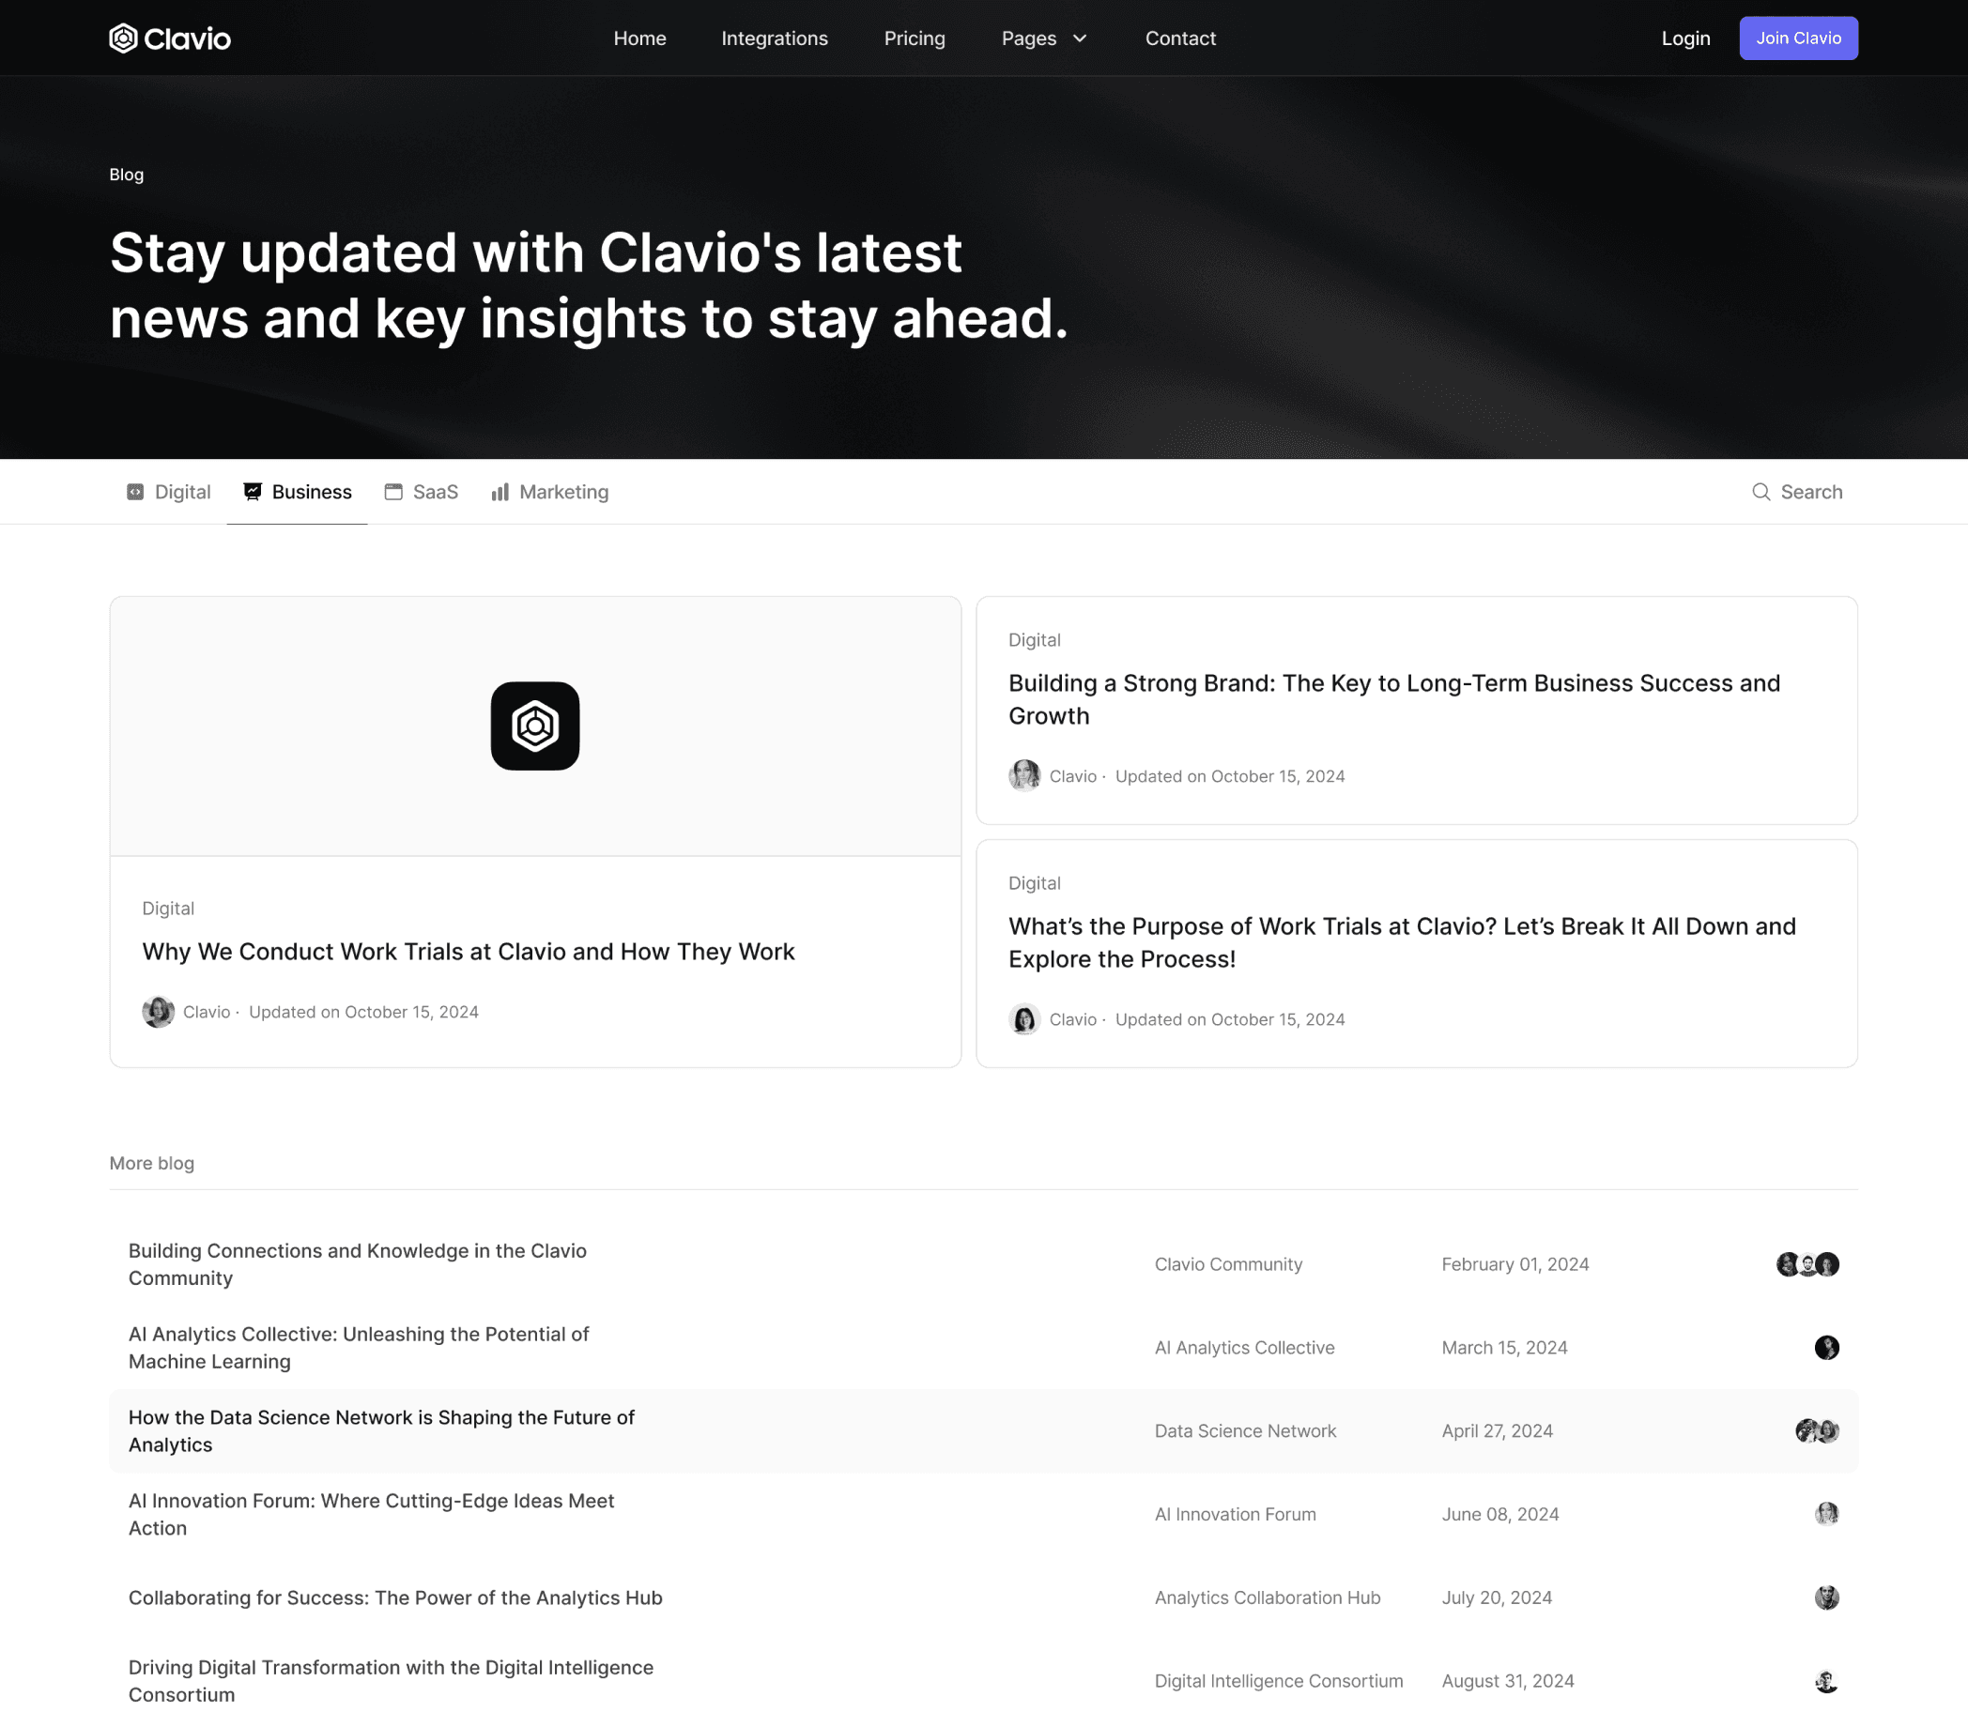Click the Business tab presentation icon
Image resolution: width=1968 pixels, height=1727 pixels.
253,492
